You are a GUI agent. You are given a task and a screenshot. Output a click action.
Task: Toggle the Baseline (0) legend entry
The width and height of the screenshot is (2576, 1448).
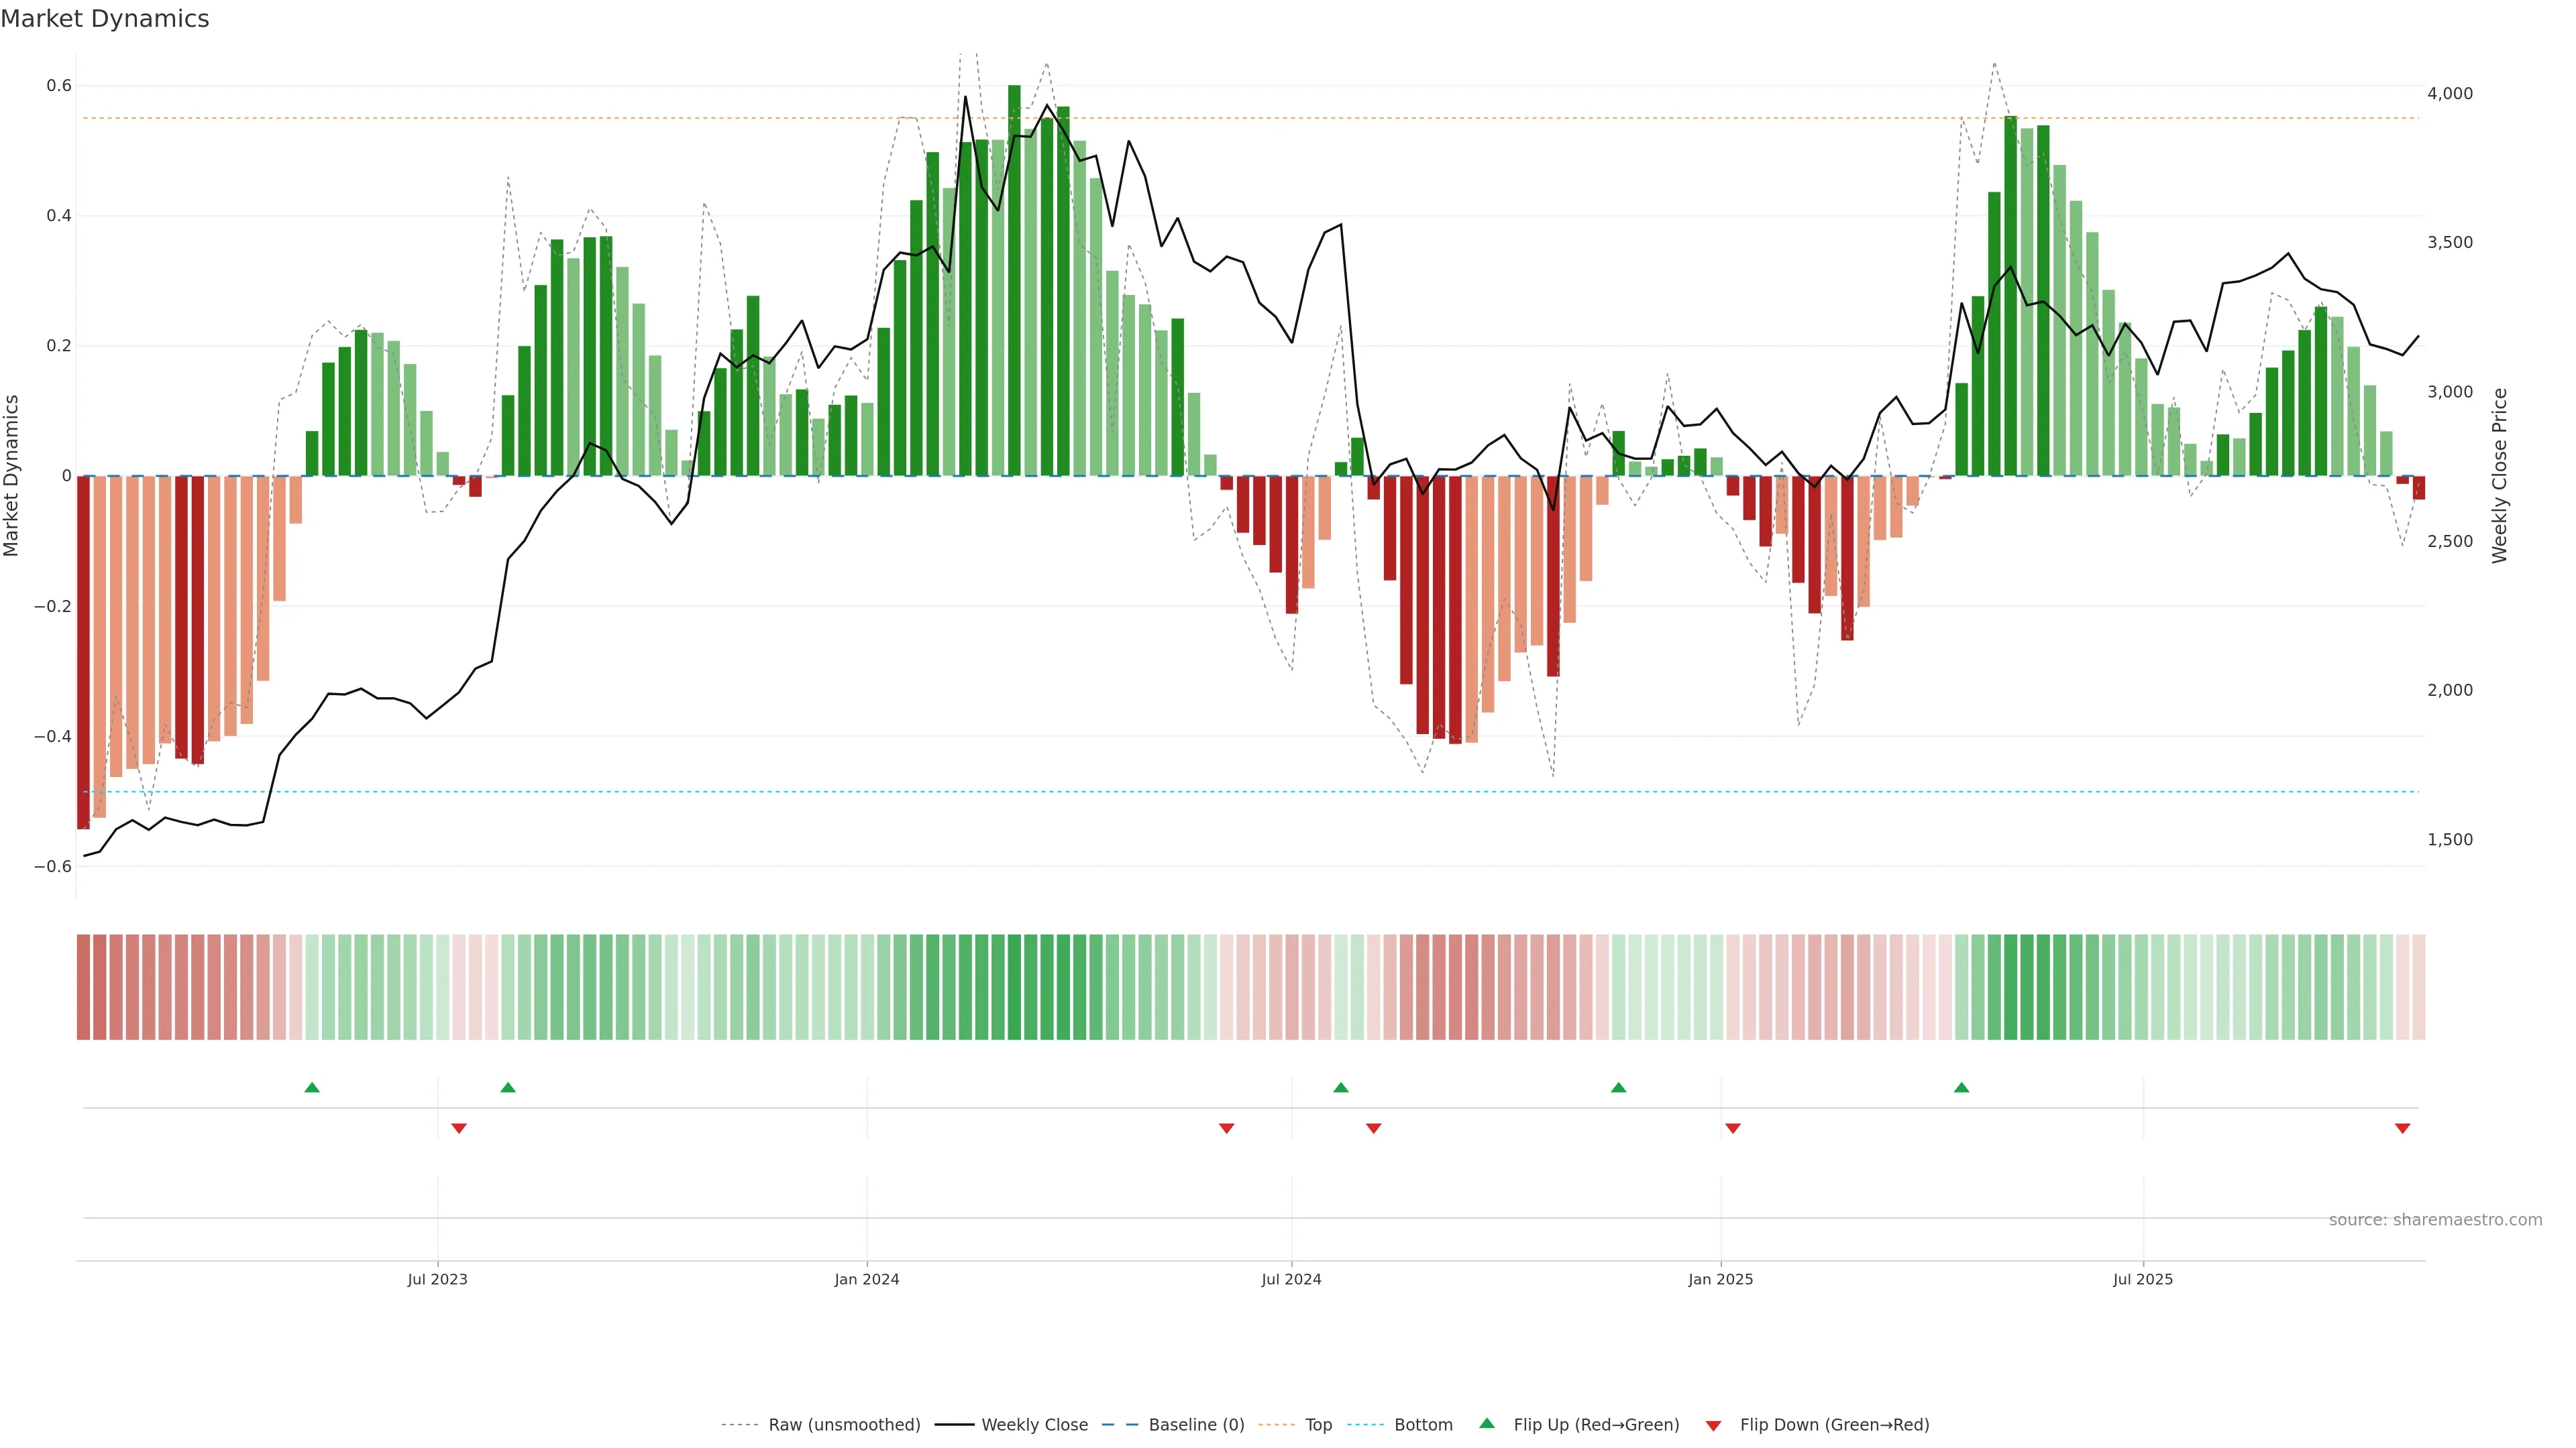point(1196,1425)
